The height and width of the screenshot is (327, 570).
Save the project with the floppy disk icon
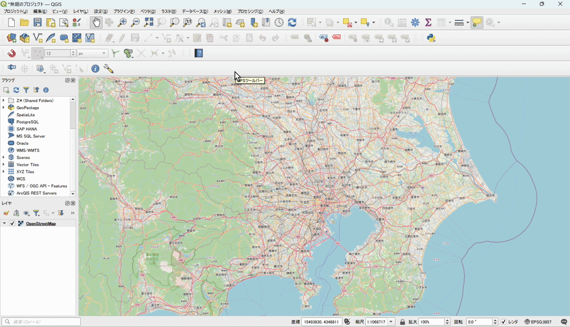38,23
